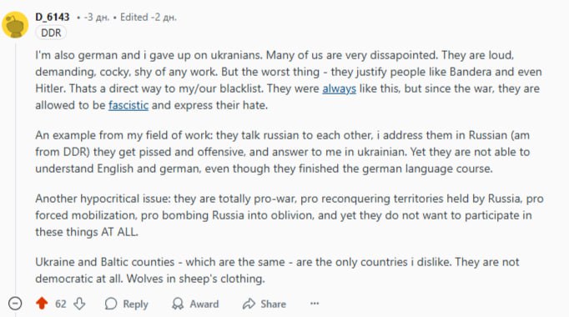Visit the D_6143 username profile
This screenshot has width=569, height=317.
pos(53,17)
